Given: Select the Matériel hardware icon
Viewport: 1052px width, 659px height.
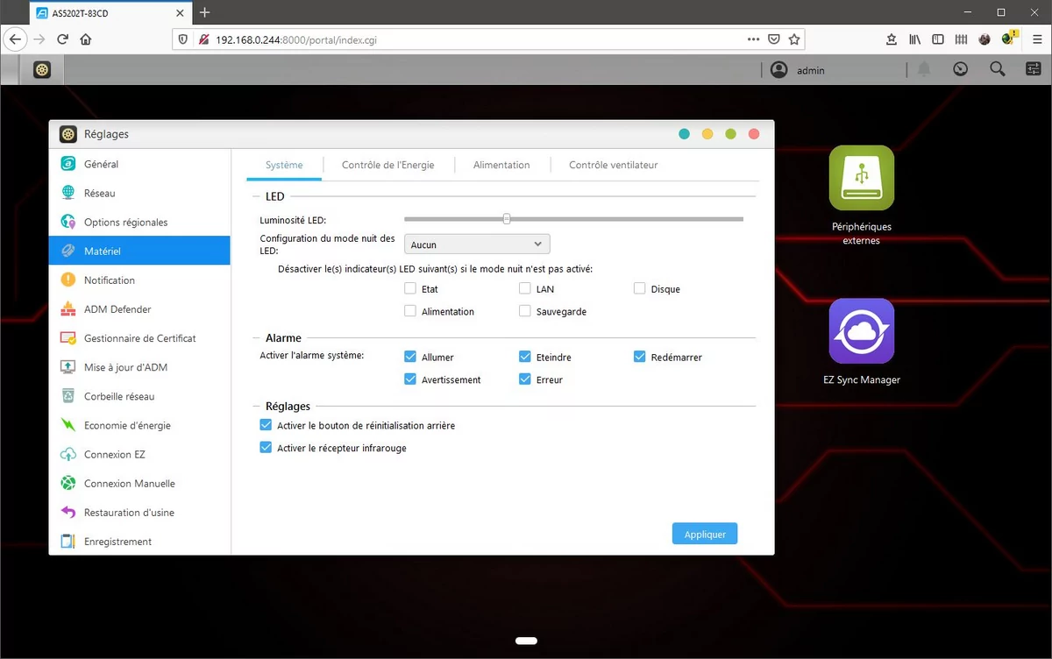Looking at the screenshot, I should pos(68,251).
